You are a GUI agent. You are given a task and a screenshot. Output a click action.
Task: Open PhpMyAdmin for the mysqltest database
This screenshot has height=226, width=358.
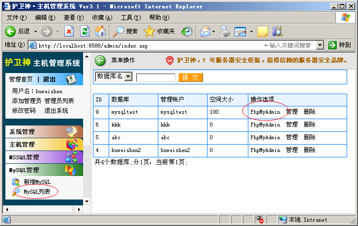coord(265,112)
